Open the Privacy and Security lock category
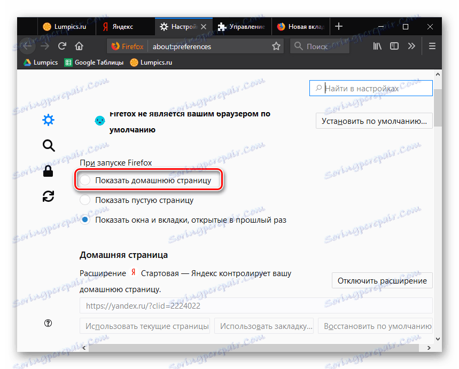This screenshot has height=369, width=459. tap(48, 171)
